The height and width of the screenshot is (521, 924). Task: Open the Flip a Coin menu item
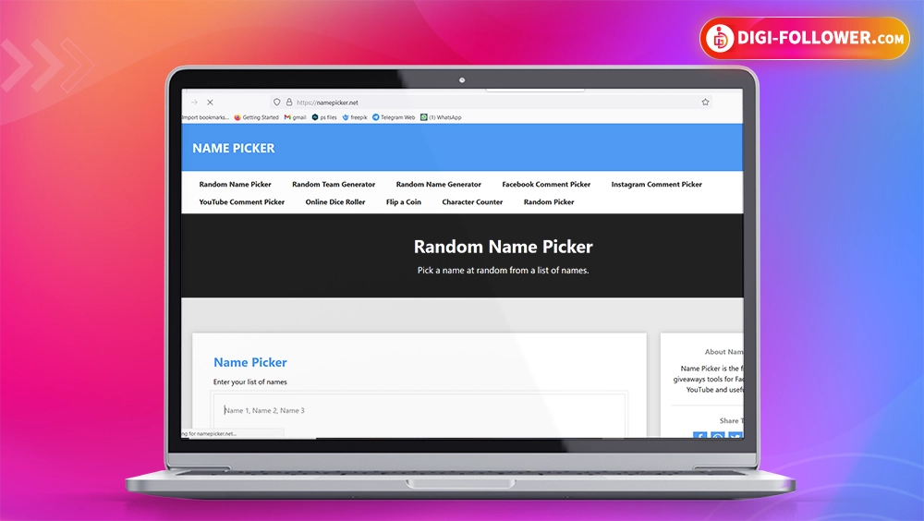coord(404,201)
